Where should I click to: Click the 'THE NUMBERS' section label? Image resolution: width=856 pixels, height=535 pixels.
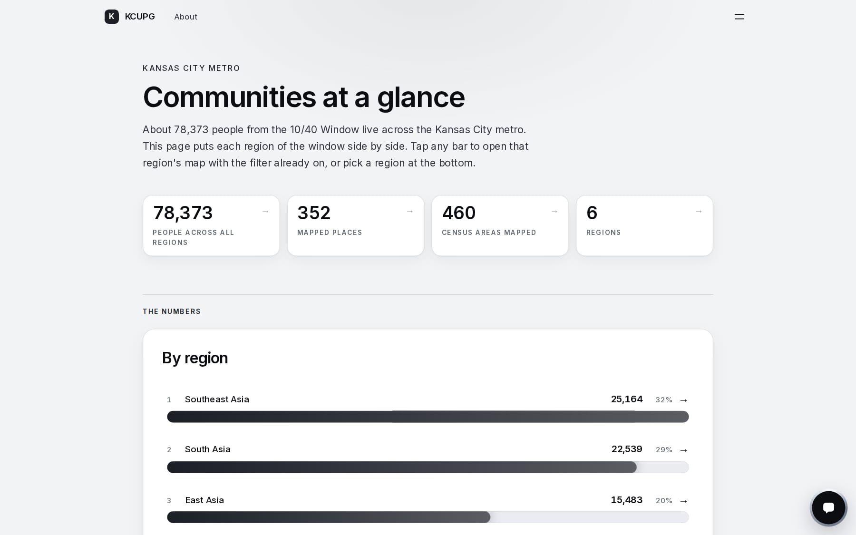pyautogui.click(x=172, y=311)
